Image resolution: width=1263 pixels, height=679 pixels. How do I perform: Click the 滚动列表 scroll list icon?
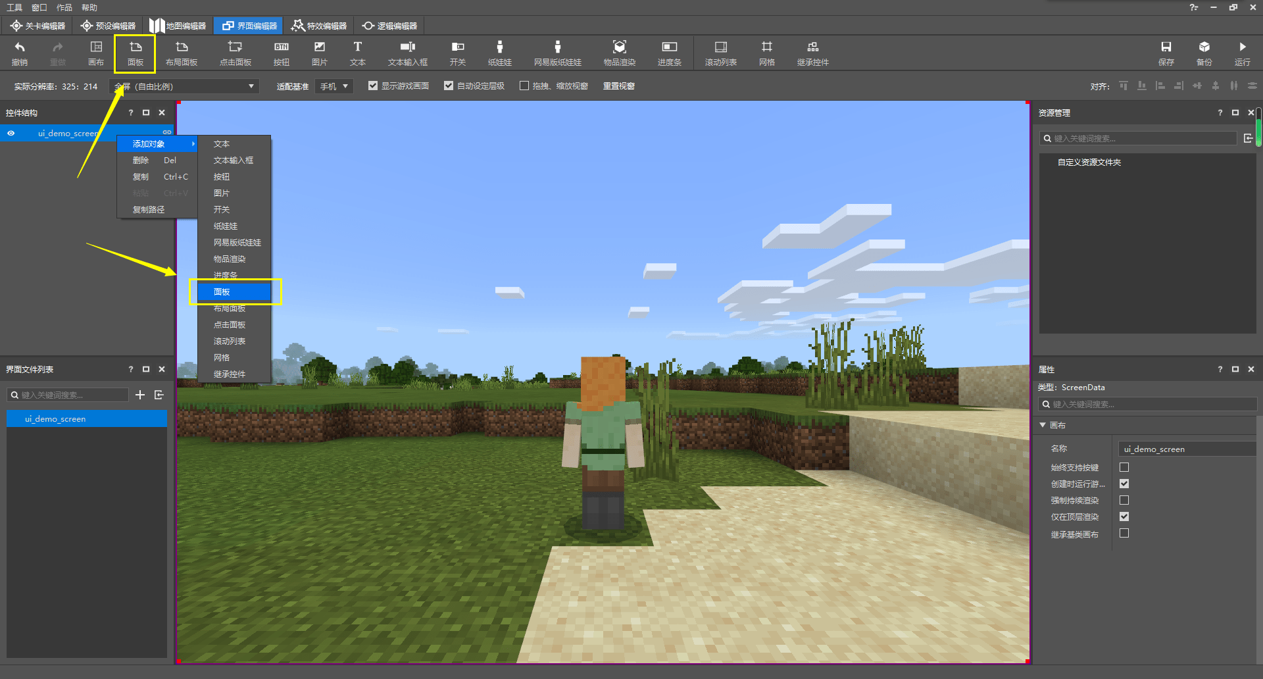click(720, 53)
